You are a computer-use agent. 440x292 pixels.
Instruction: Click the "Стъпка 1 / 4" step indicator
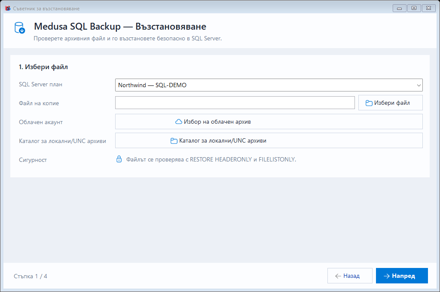tap(31, 276)
